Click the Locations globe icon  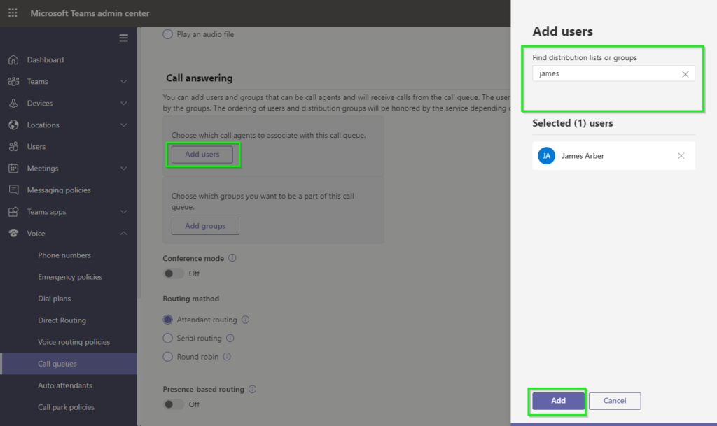pyautogui.click(x=13, y=125)
